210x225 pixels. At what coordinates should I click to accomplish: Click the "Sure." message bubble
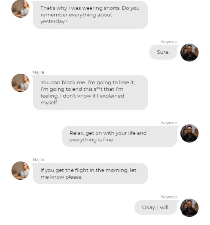click(x=163, y=52)
